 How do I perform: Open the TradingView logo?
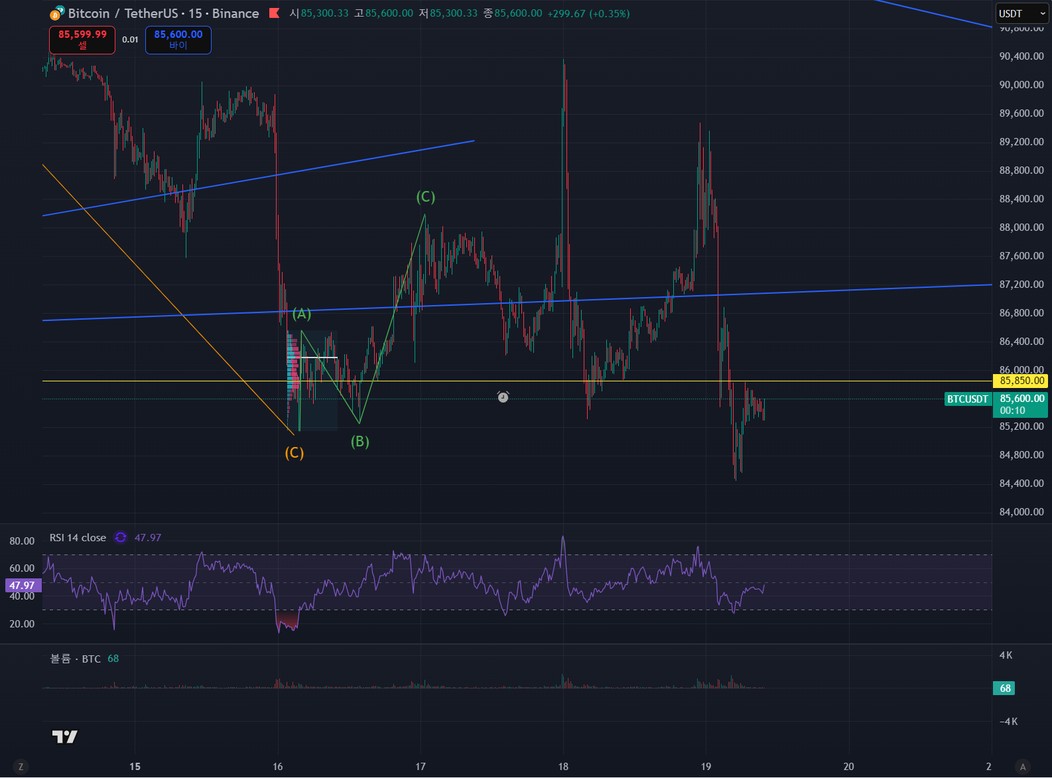coord(65,736)
